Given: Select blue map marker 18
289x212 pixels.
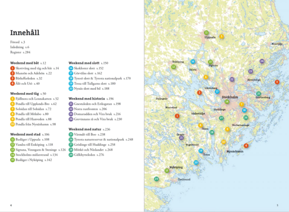Looking at the screenshot, I should pyautogui.click(x=244, y=110).
